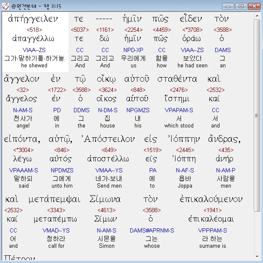Select the Greek word μετάπεμψαι
This screenshot has height=263, width=263.
(x=55, y=199)
